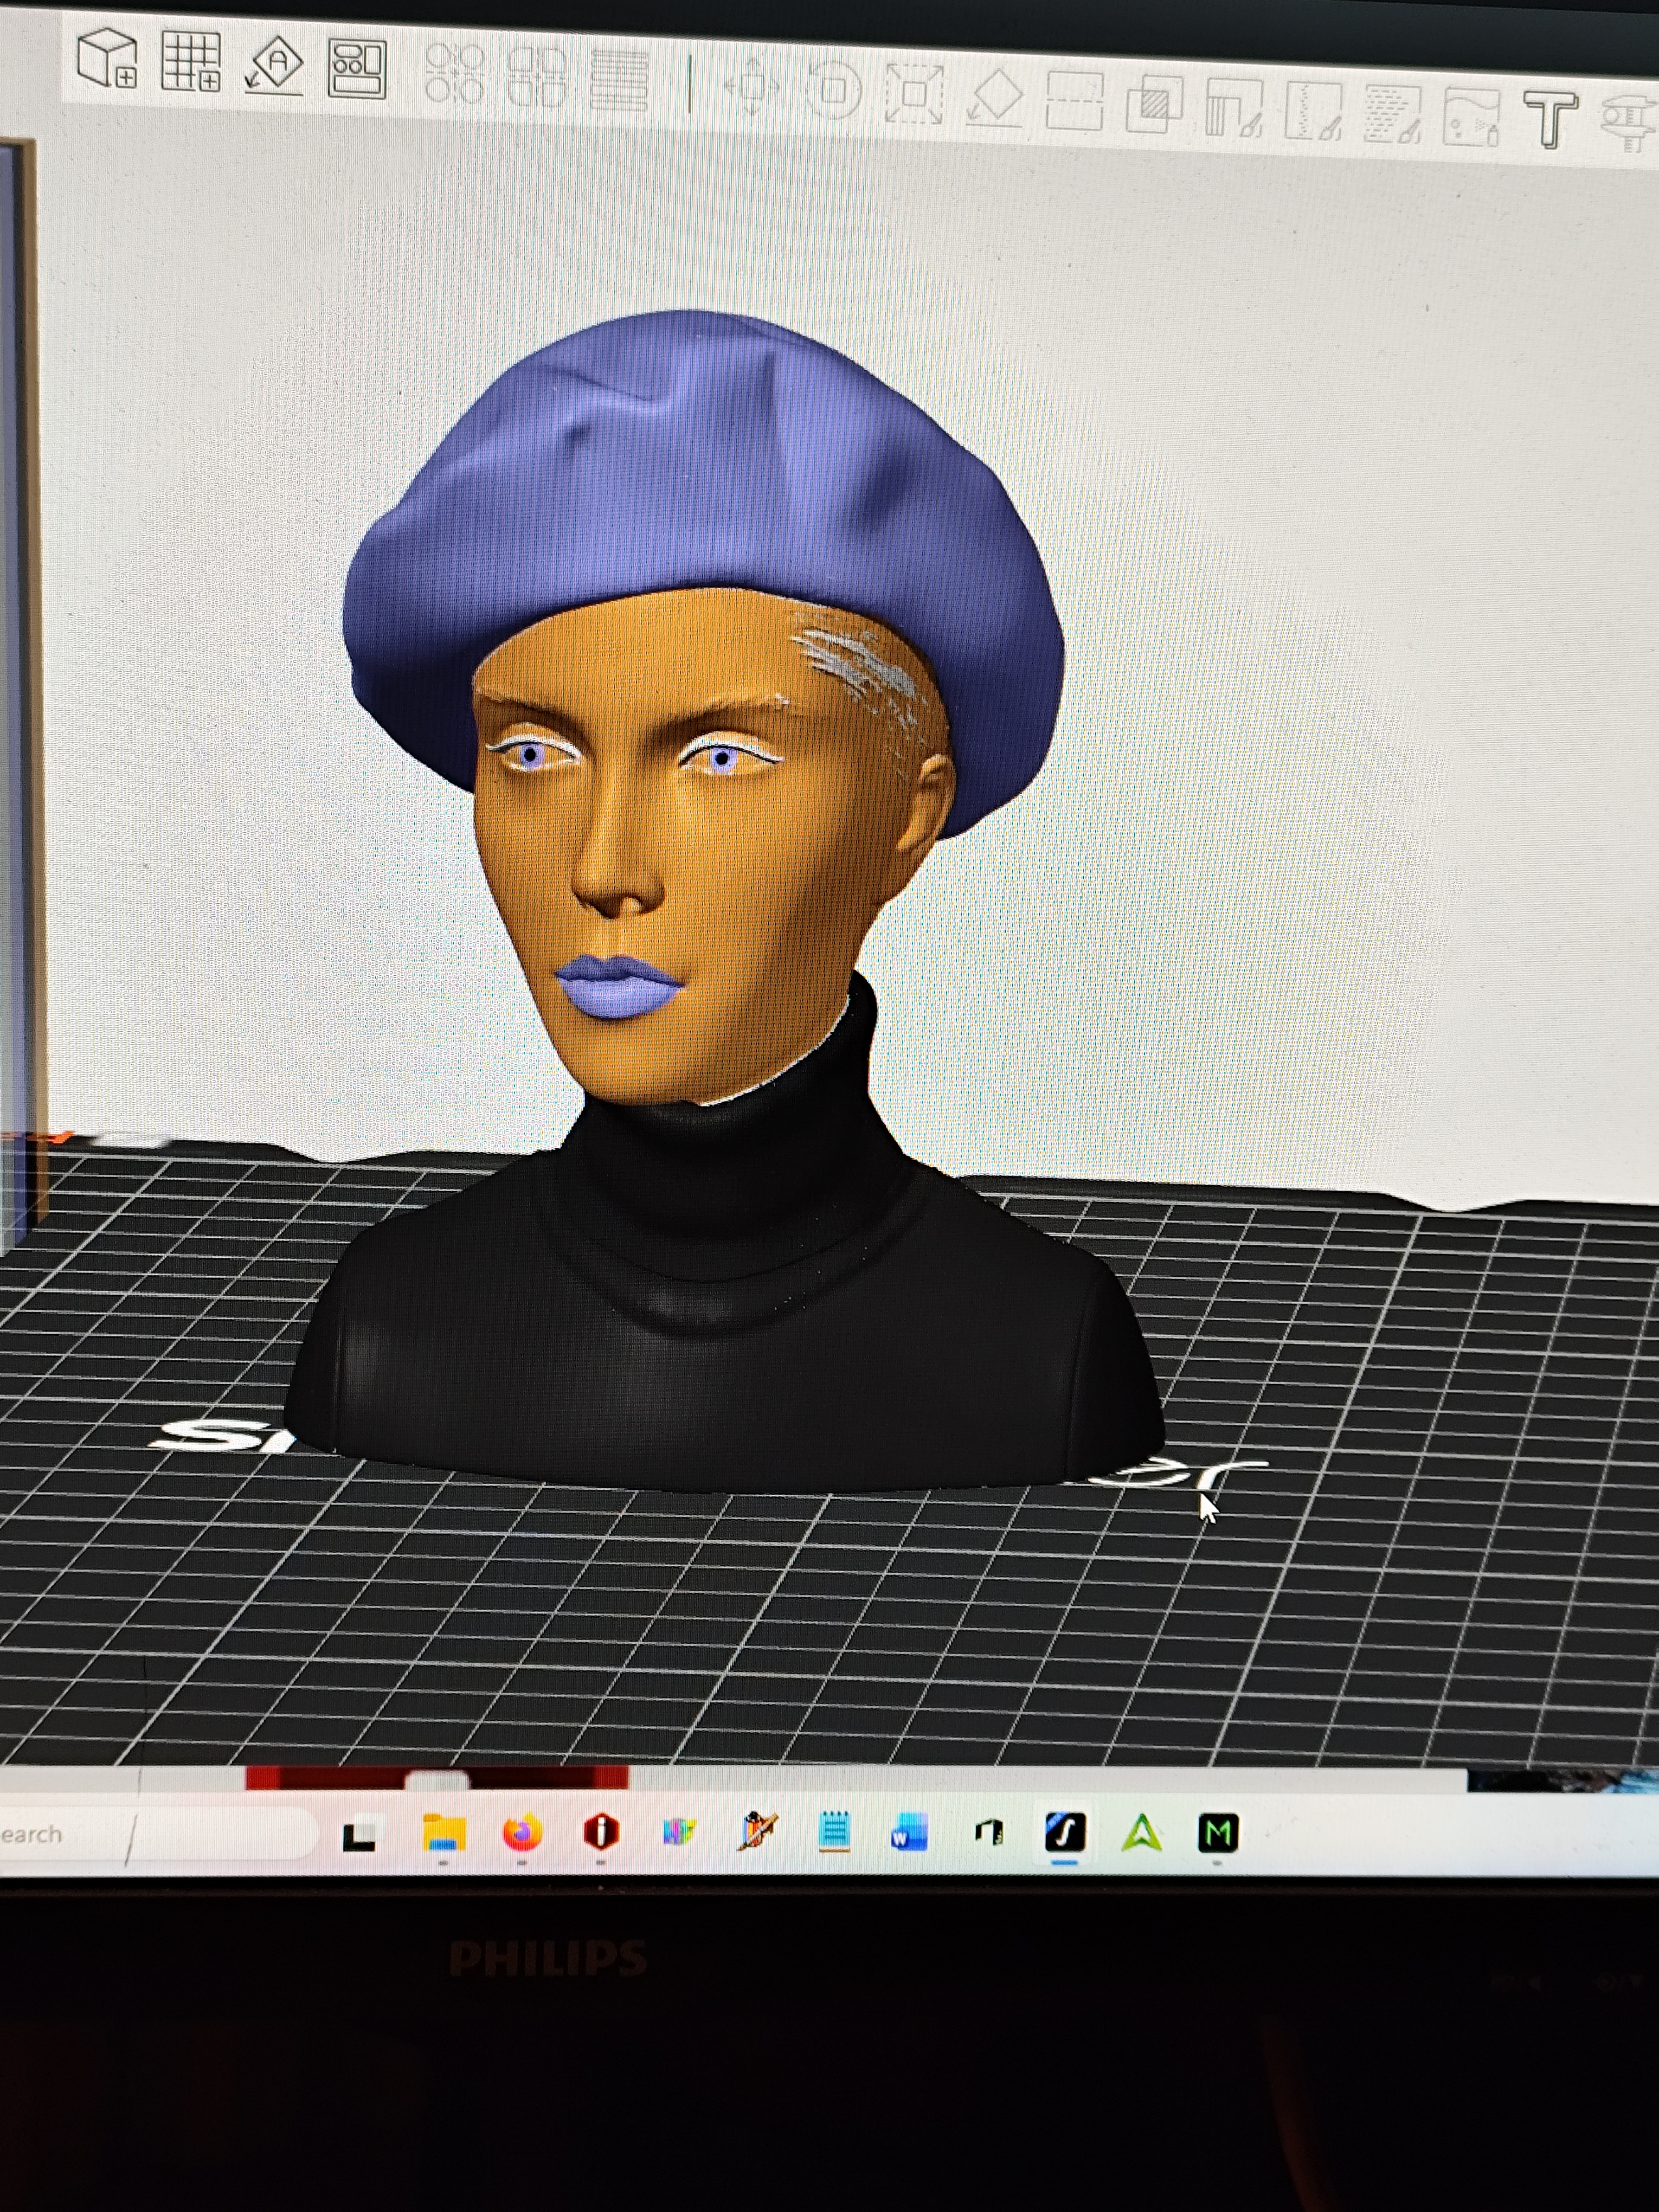Activate the Lay on Face tool
The height and width of the screenshot is (2212, 1659).
click(994, 98)
